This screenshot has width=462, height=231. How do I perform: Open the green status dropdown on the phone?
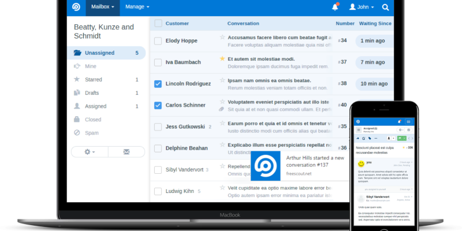point(404,138)
